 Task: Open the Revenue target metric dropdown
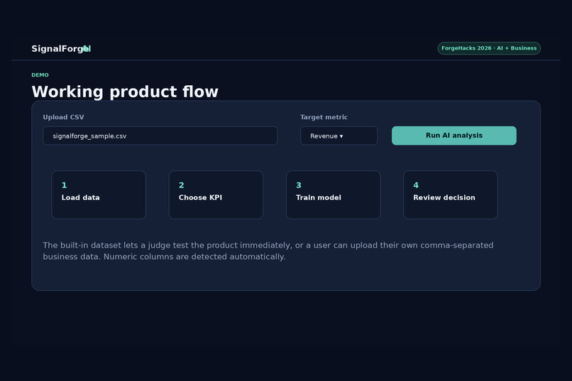click(339, 136)
